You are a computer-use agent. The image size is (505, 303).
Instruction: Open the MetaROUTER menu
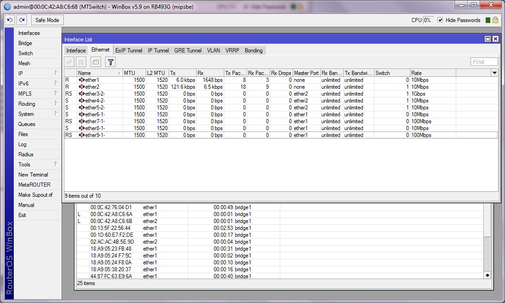coord(37,185)
